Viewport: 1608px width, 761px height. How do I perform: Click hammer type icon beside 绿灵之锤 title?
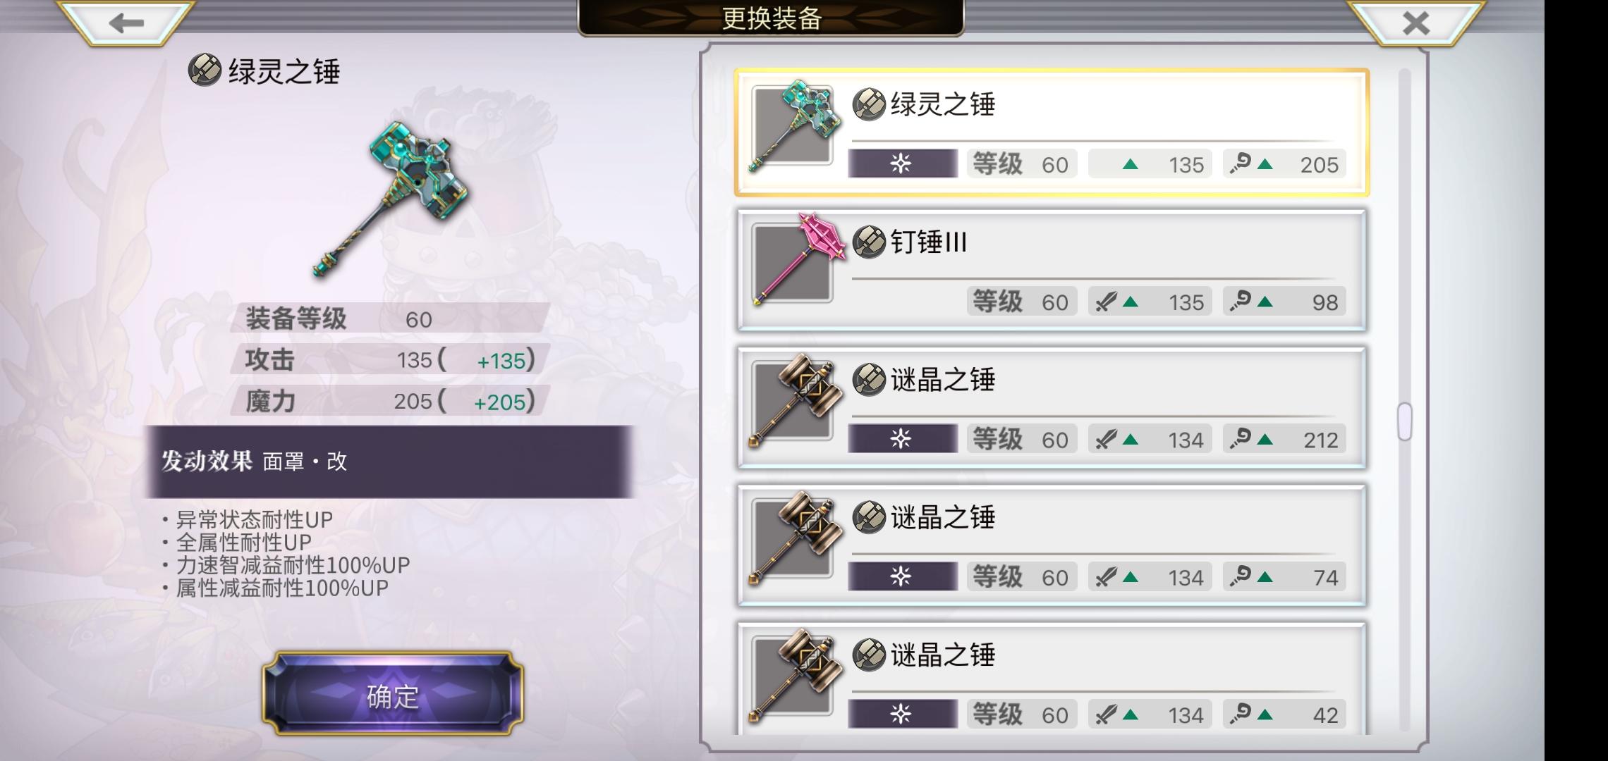[205, 70]
